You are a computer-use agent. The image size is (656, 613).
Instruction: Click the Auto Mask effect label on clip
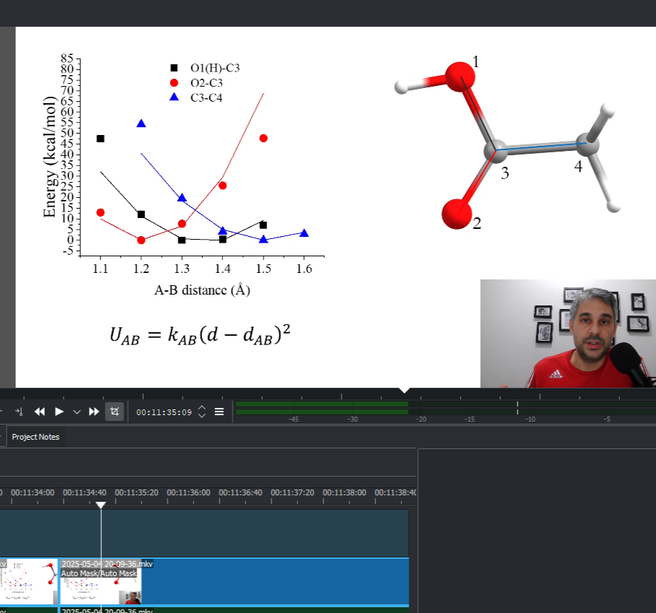click(x=99, y=573)
